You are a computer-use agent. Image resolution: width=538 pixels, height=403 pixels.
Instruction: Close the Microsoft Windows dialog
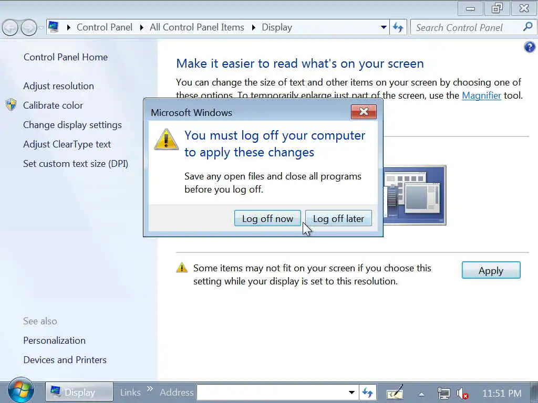(364, 112)
